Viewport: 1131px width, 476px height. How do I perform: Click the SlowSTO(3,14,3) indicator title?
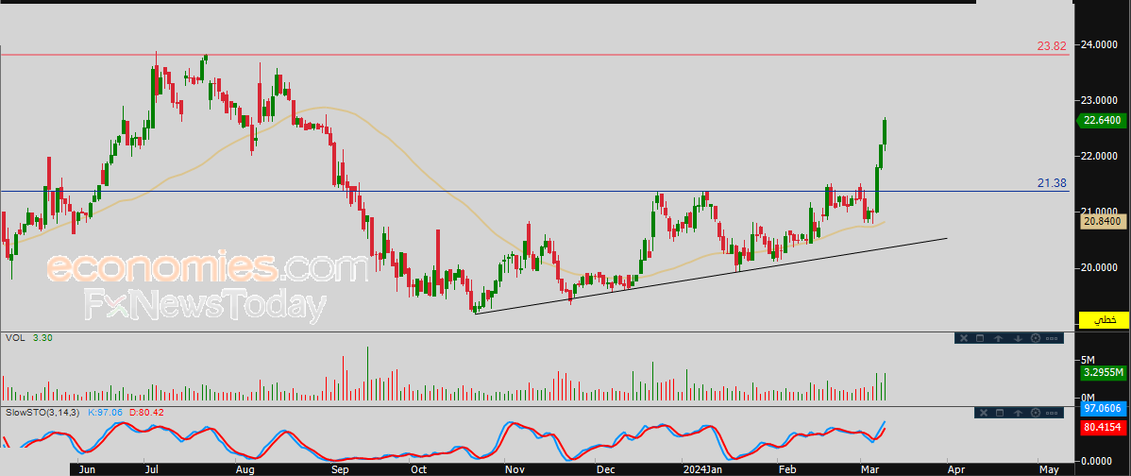click(44, 412)
